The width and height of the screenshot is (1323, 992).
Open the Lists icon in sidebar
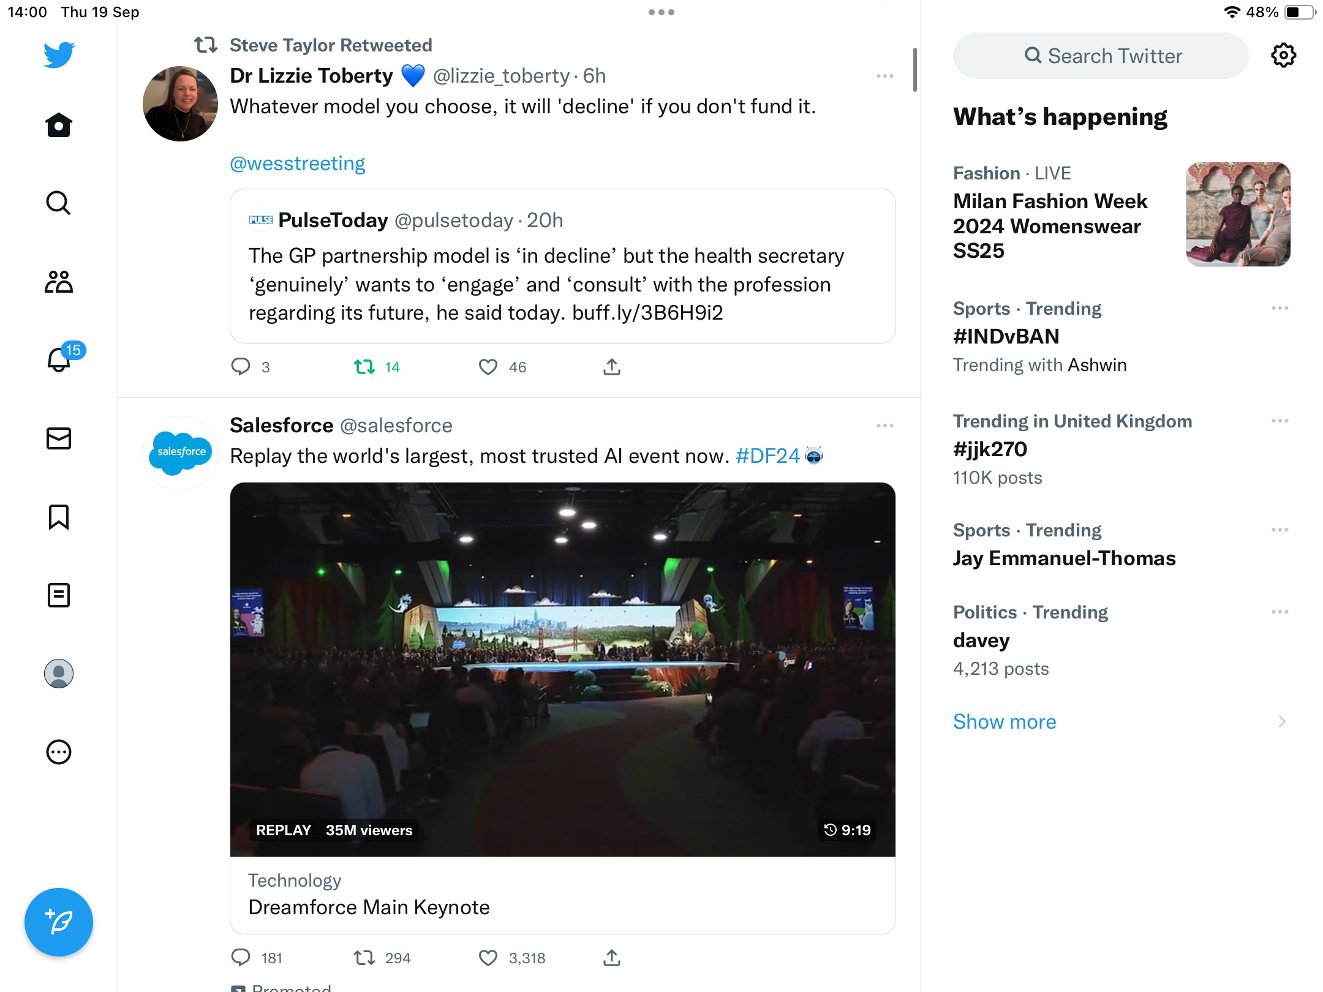(59, 595)
